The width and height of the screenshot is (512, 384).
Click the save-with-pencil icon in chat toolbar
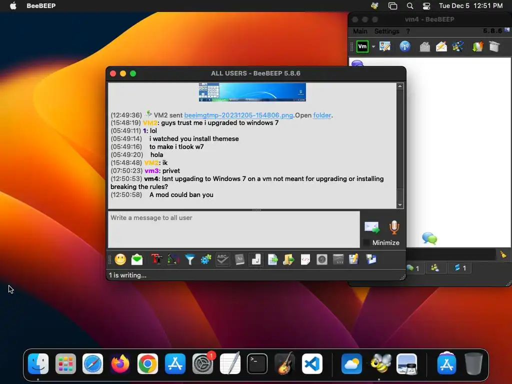tap(354, 259)
